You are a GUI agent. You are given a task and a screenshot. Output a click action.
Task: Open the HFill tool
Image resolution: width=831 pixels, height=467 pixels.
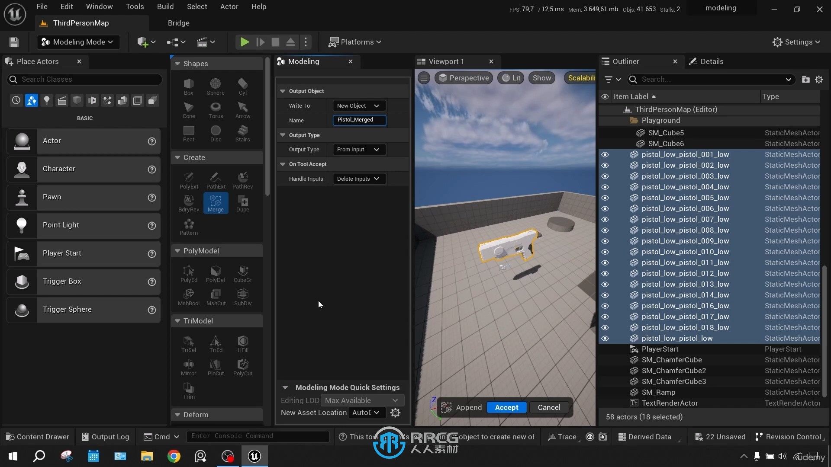click(x=243, y=344)
